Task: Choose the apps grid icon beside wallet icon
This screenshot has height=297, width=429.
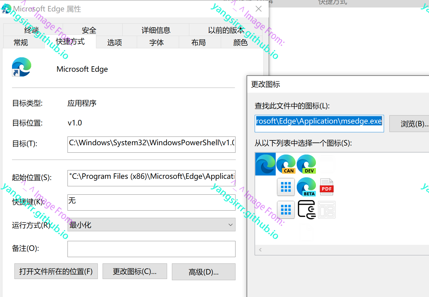Action: click(x=286, y=210)
